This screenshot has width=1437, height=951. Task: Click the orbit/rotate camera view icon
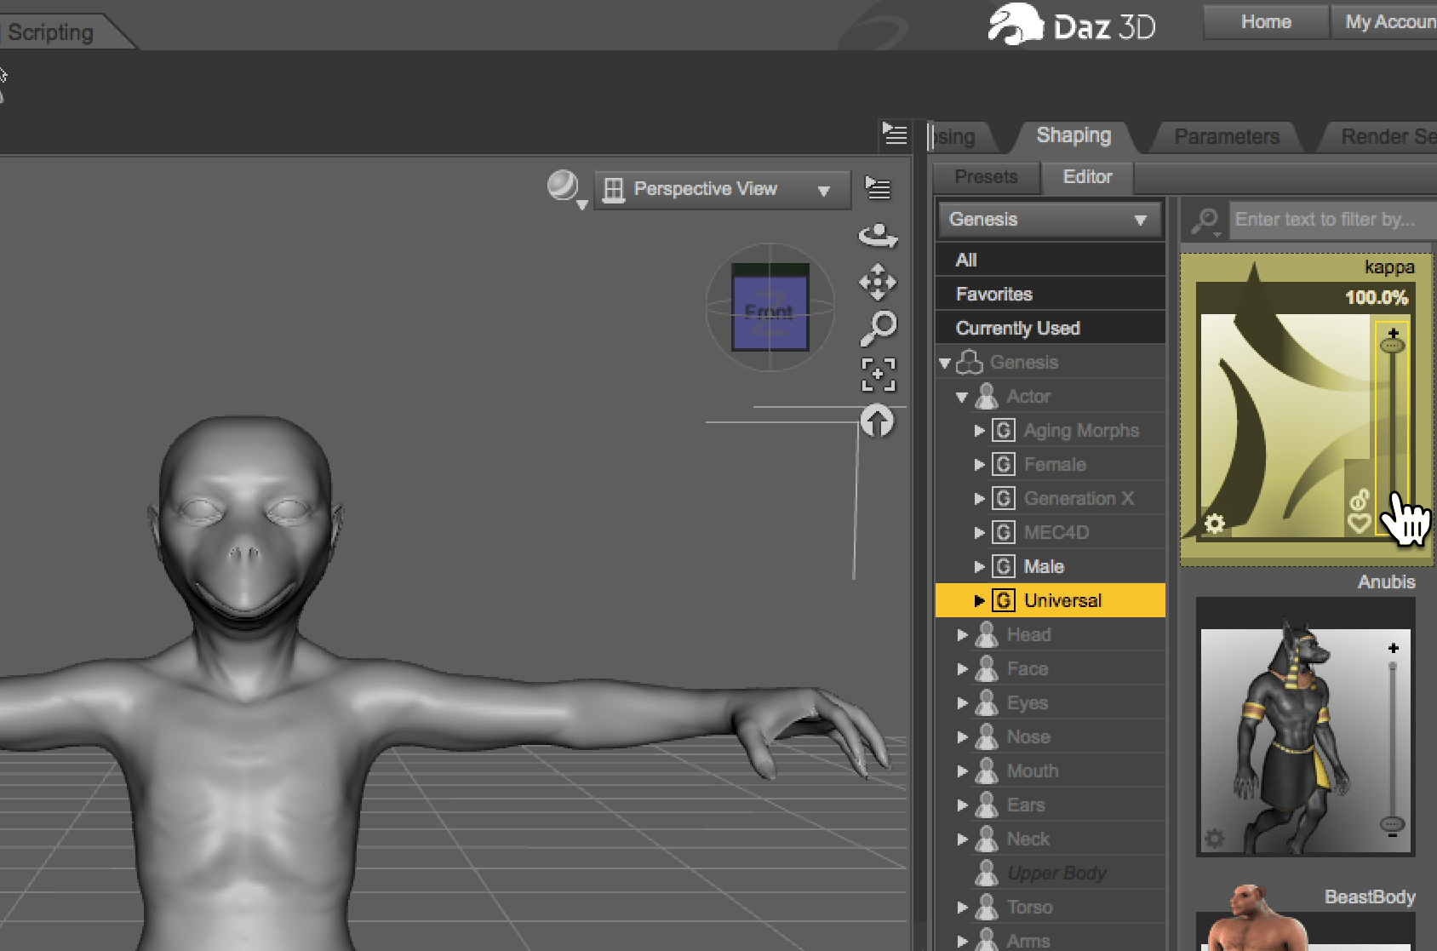(x=878, y=236)
